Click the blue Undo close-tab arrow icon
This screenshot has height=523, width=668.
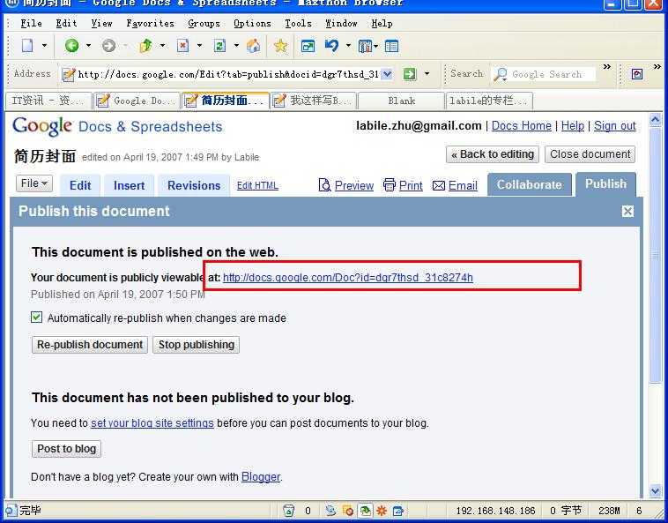[x=331, y=45]
